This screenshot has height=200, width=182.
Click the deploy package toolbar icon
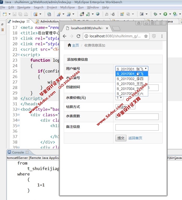(x=35, y=14)
